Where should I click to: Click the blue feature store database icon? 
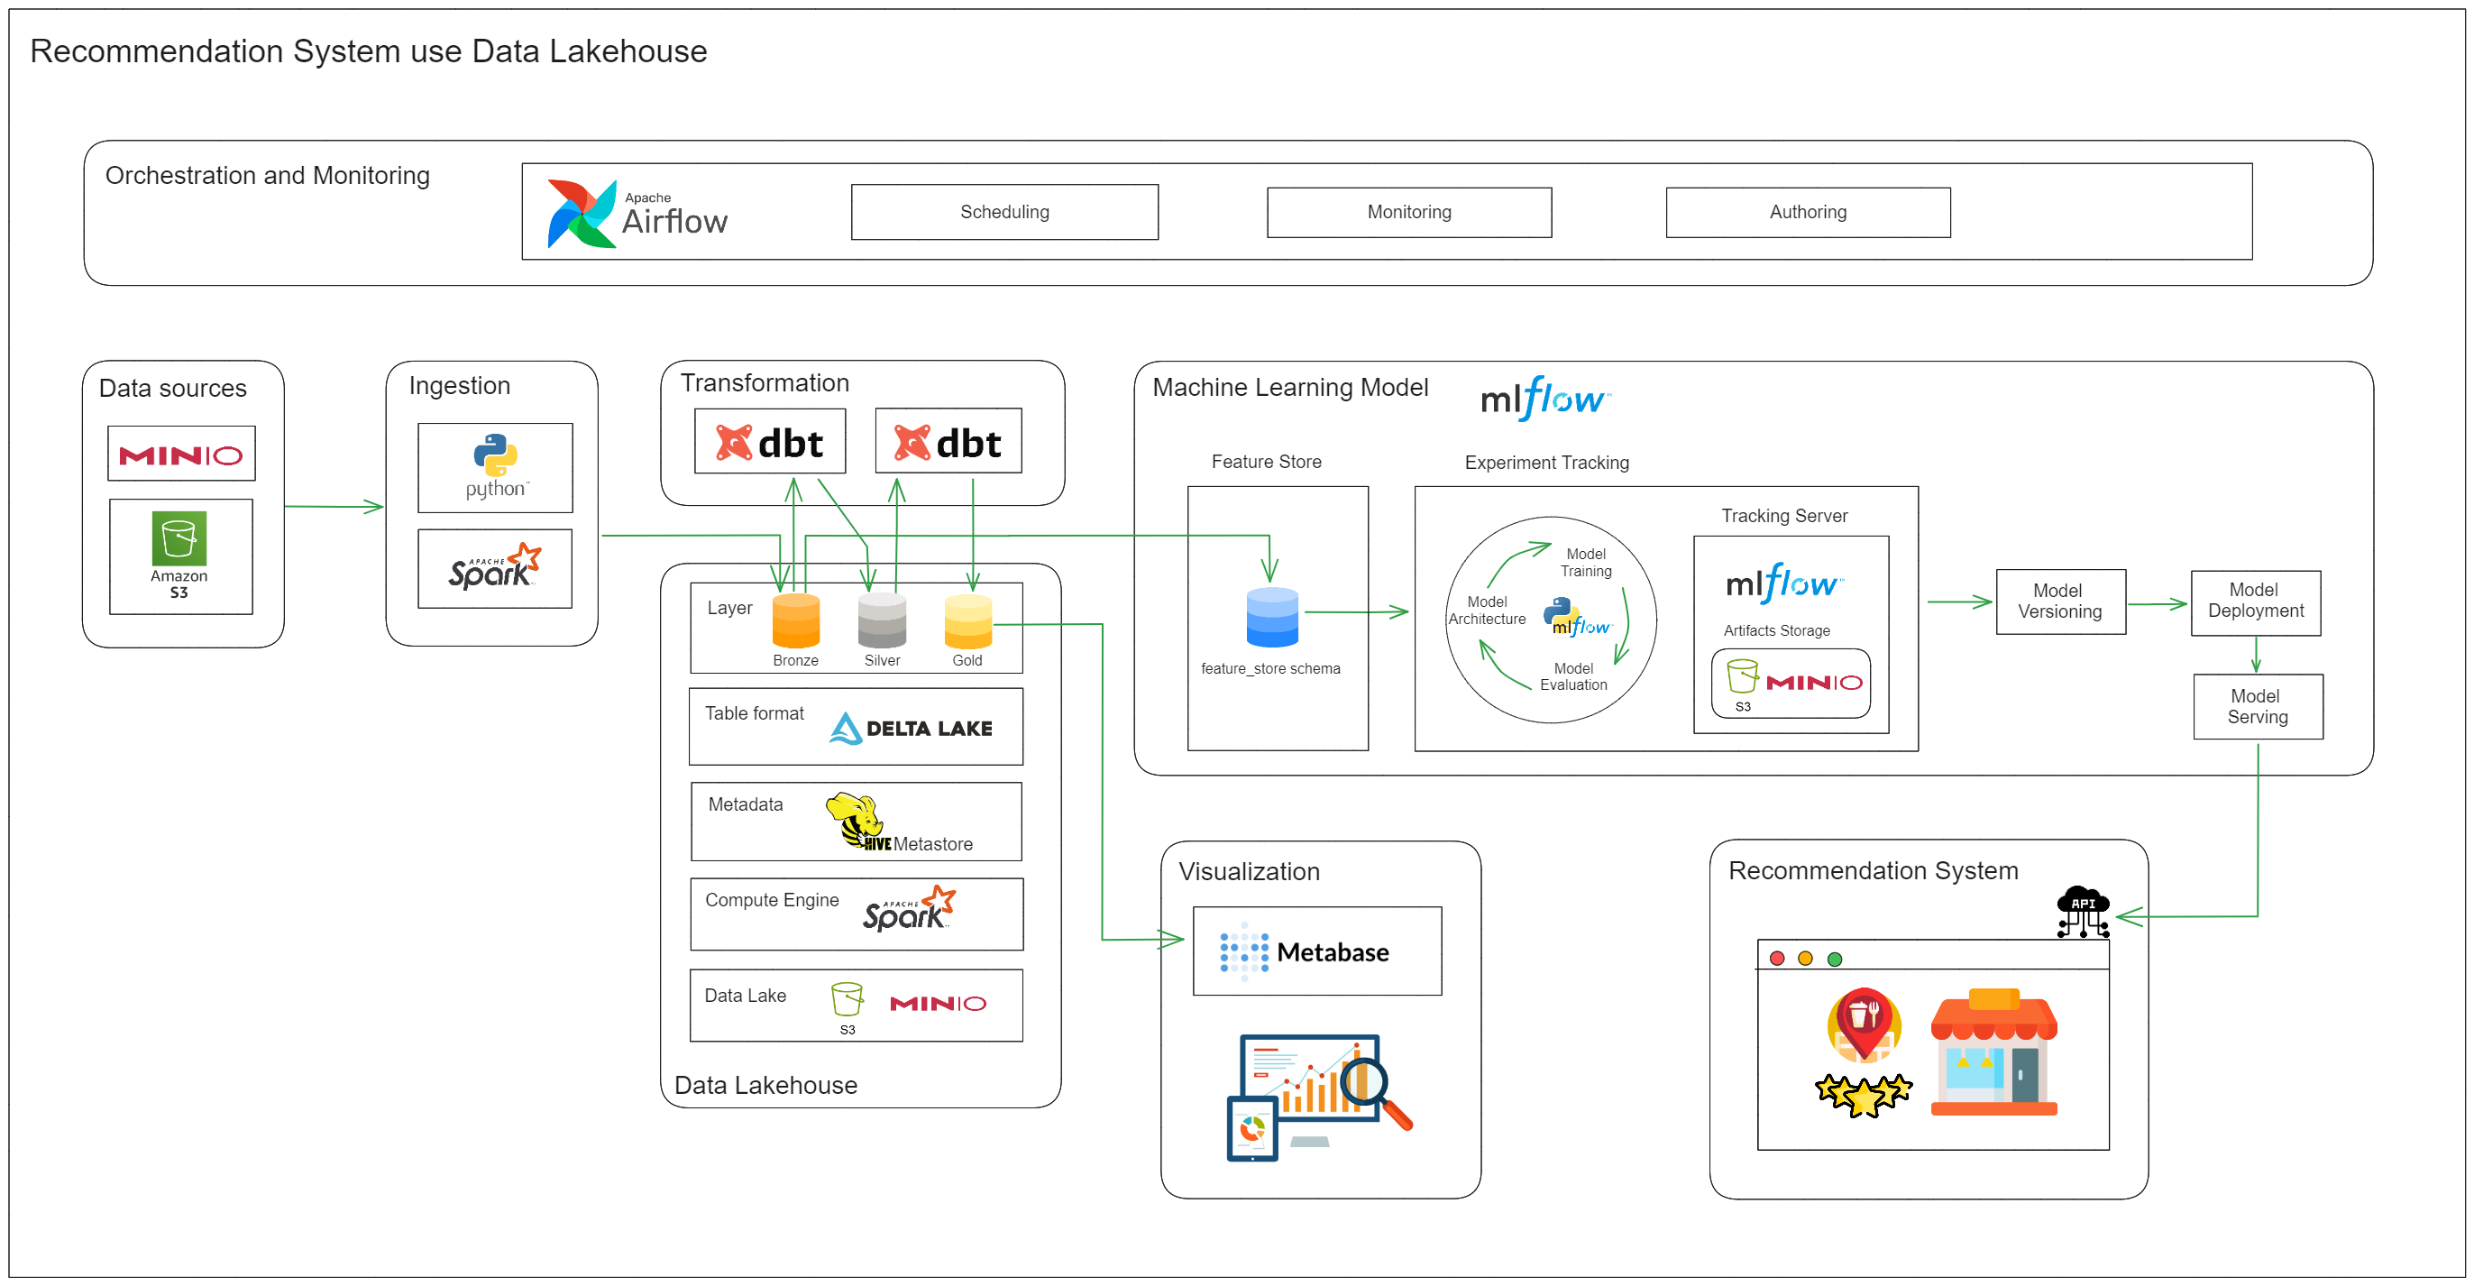coord(1271,618)
